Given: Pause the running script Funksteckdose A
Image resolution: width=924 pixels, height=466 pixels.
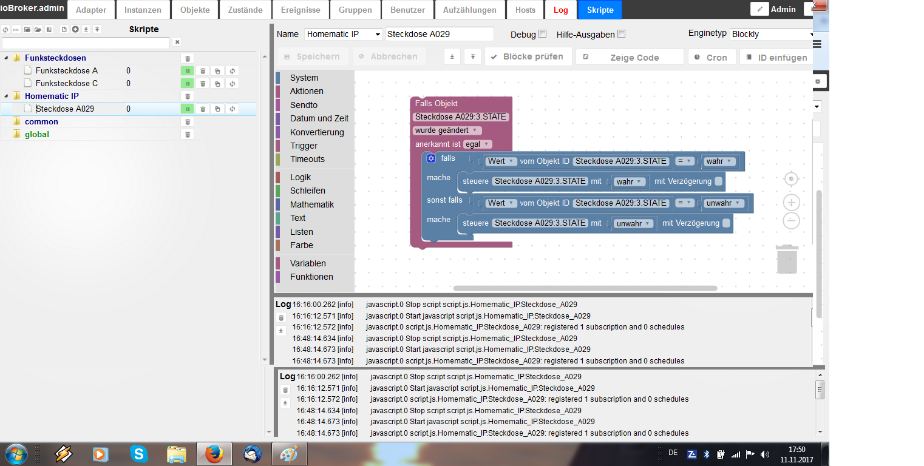Looking at the screenshot, I should [188, 71].
